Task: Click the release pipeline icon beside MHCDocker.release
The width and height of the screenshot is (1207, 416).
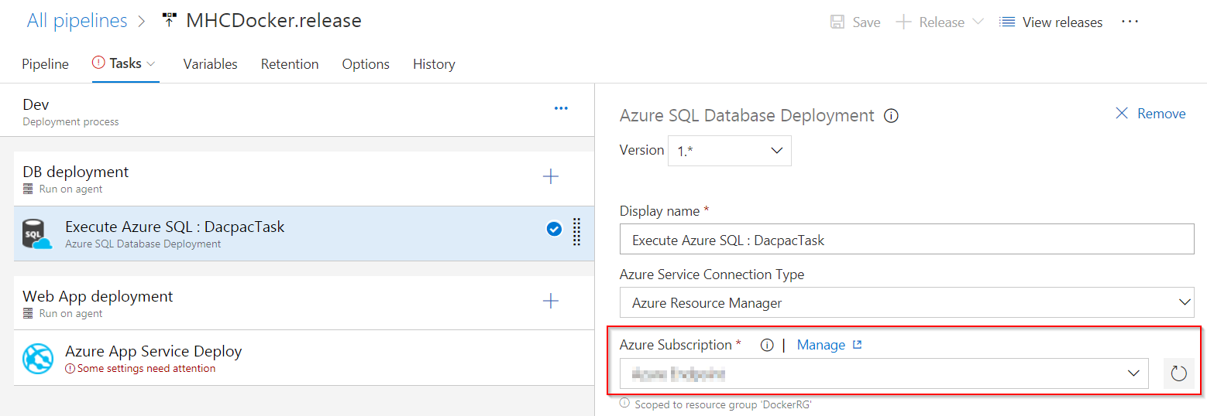Action: click(x=169, y=21)
